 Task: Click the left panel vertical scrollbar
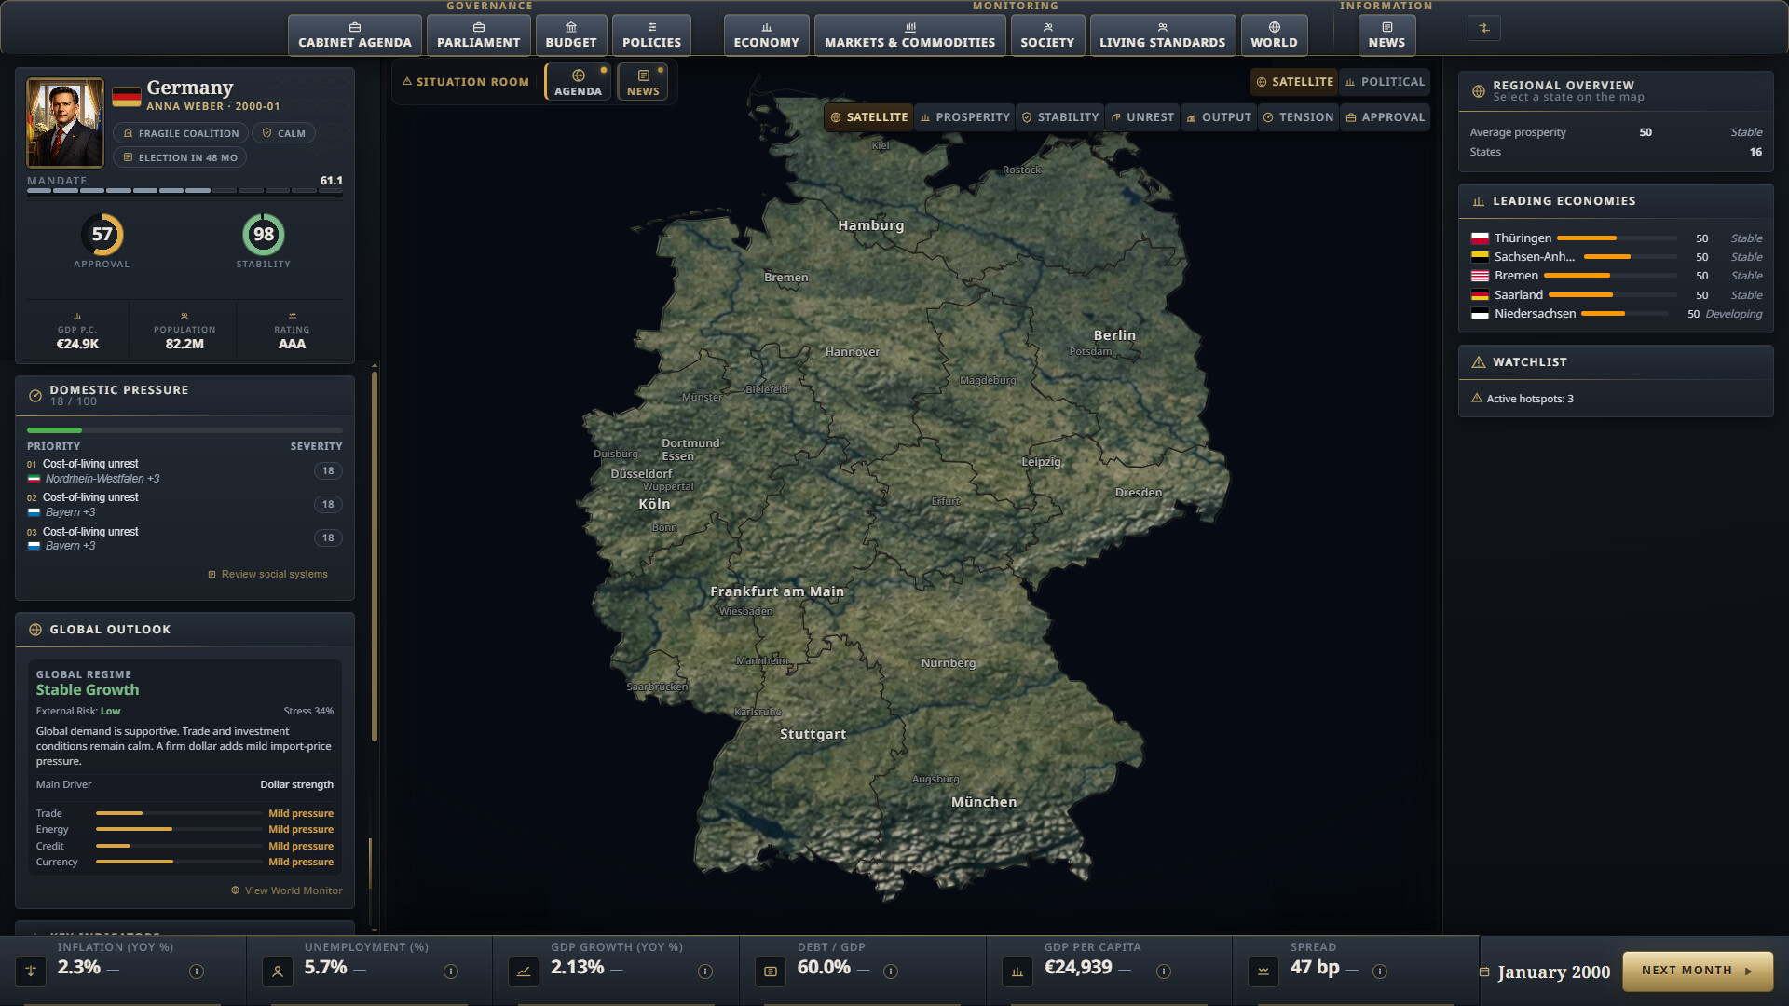point(375,556)
